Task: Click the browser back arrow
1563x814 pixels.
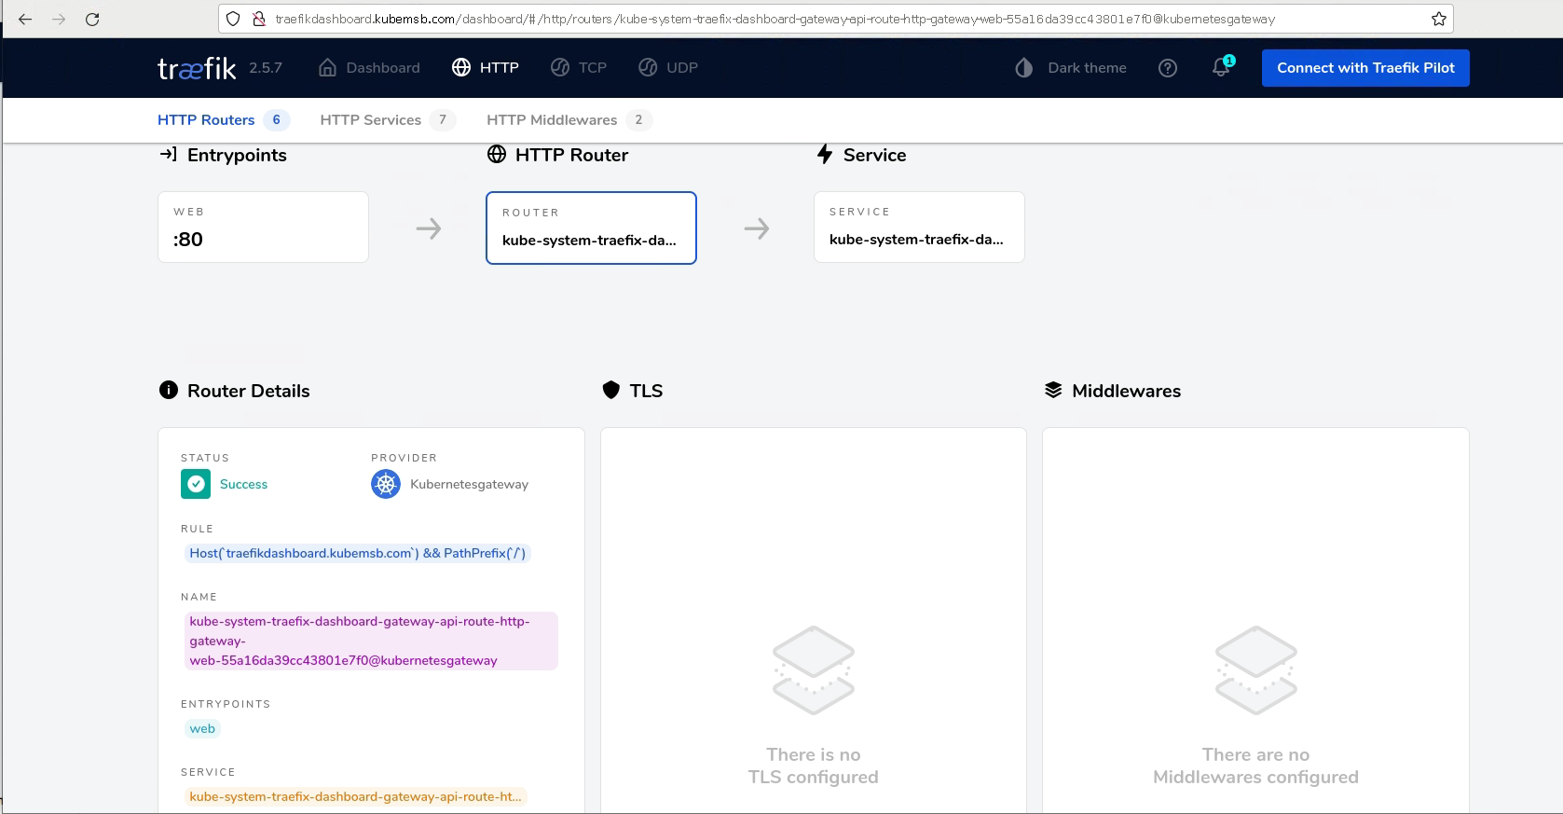Action: pyautogui.click(x=25, y=19)
